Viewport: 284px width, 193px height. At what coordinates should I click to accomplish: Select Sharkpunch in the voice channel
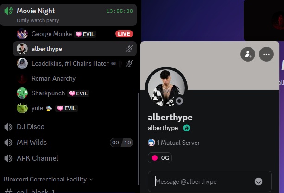tap(75, 93)
